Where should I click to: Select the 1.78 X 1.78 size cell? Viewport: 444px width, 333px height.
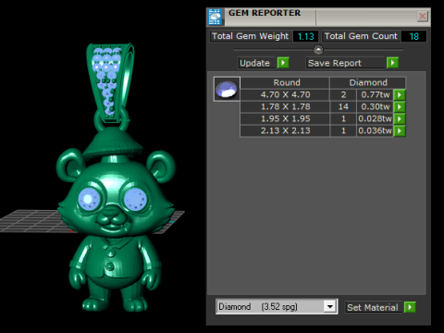[285, 106]
